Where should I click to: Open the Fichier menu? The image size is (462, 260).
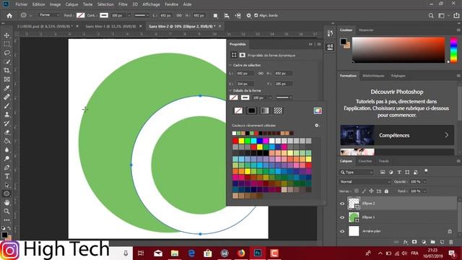(x=22, y=4)
